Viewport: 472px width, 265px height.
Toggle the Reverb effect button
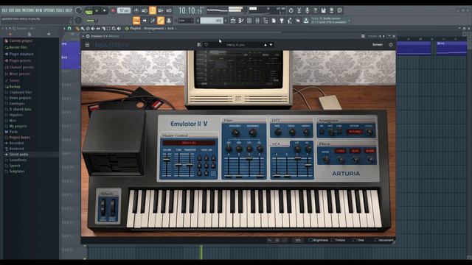click(x=370, y=151)
